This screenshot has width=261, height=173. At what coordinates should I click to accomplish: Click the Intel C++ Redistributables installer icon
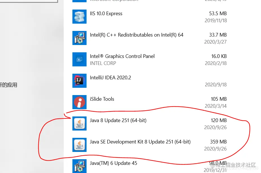pyautogui.click(x=79, y=38)
